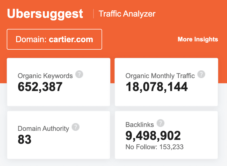Screen dimensions: 227x166
Task: Show the Backlinks help icon info
Action: tap(161, 123)
